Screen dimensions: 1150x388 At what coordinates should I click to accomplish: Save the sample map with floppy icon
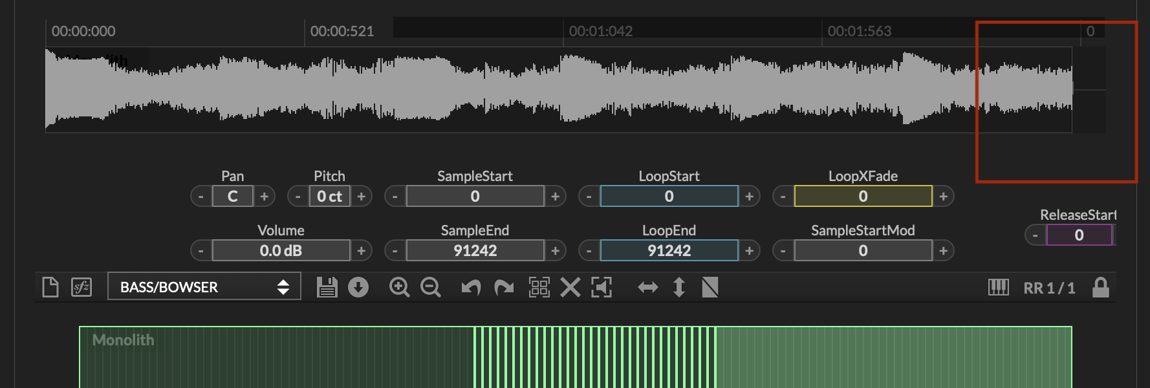coord(327,287)
